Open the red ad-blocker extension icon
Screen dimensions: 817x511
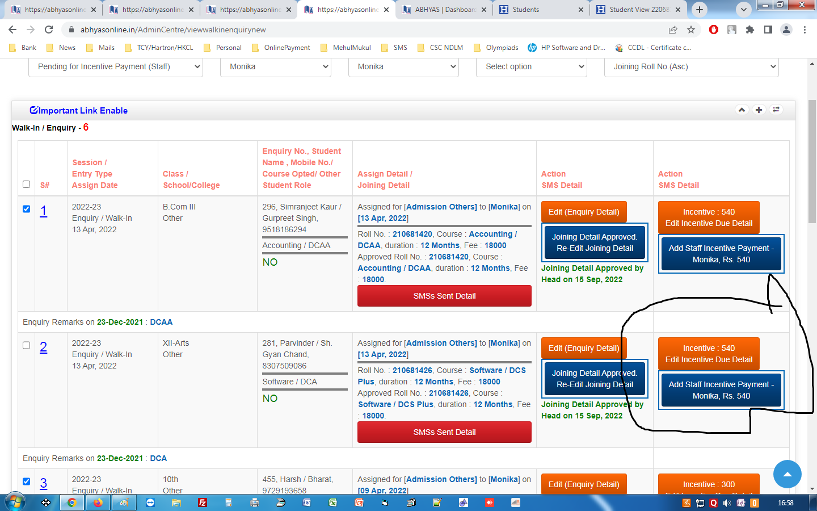(x=714, y=30)
